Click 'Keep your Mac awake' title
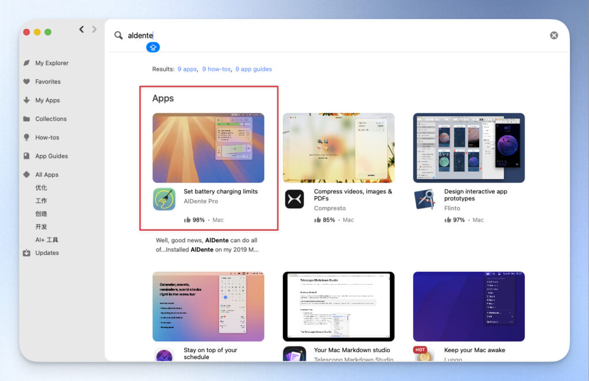This screenshot has width=589, height=381. [x=475, y=350]
